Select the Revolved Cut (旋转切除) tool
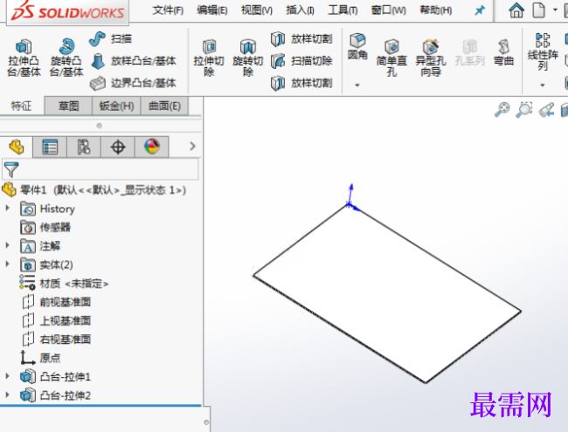Image resolution: width=568 pixels, height=432 pixels. [x=248, y=58]
